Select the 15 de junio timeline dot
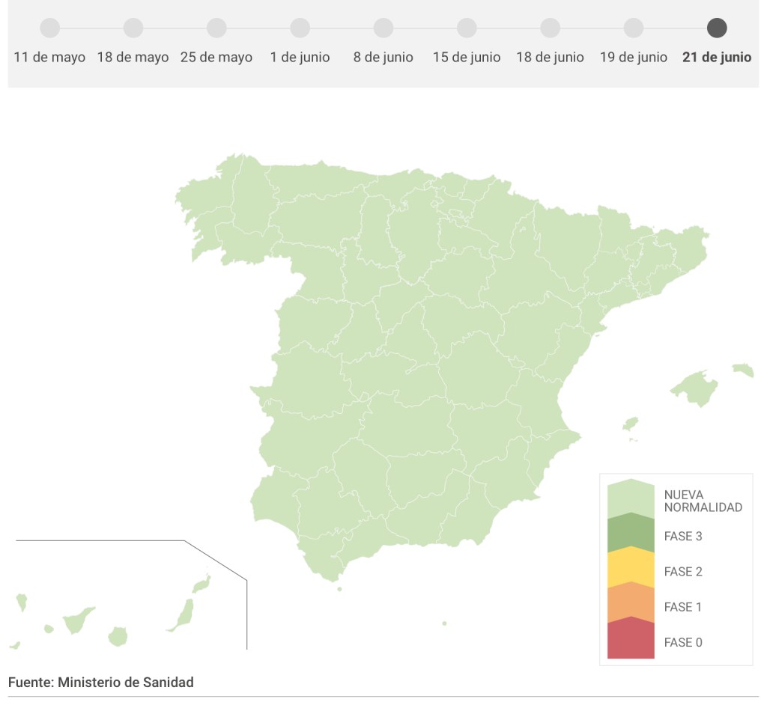This screenshot has width=767, height=705. [x=467, y=28]
